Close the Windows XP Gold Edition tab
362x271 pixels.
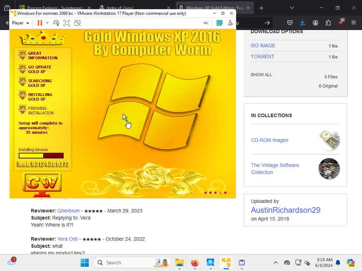point(248,8)
